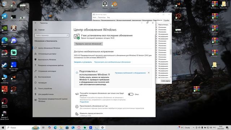This screenshot has width=231, height=130.
Task: Select the Microsoft Edge desktop icon
Action: pos(4,42)
